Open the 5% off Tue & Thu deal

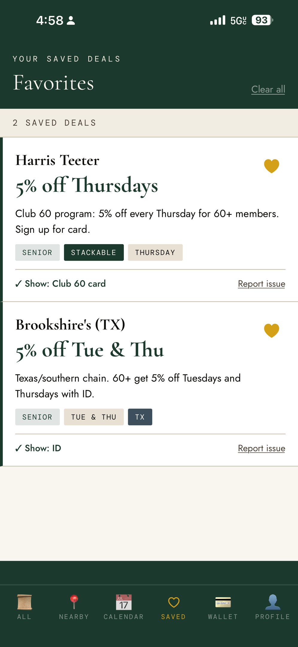(x=90, y=350)
